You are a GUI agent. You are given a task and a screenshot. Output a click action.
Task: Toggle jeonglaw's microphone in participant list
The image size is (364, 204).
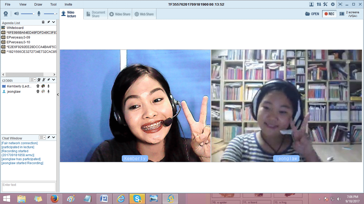(48, 91)
